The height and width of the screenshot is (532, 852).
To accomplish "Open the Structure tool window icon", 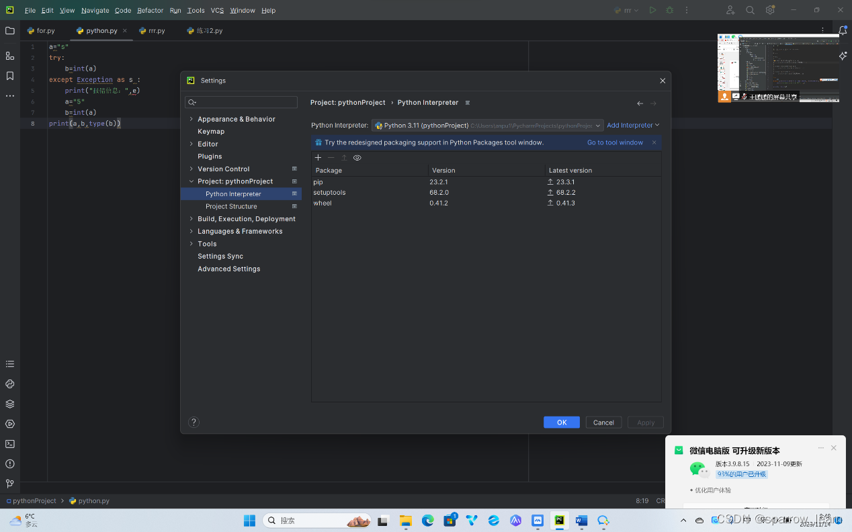I will [9, 56].
